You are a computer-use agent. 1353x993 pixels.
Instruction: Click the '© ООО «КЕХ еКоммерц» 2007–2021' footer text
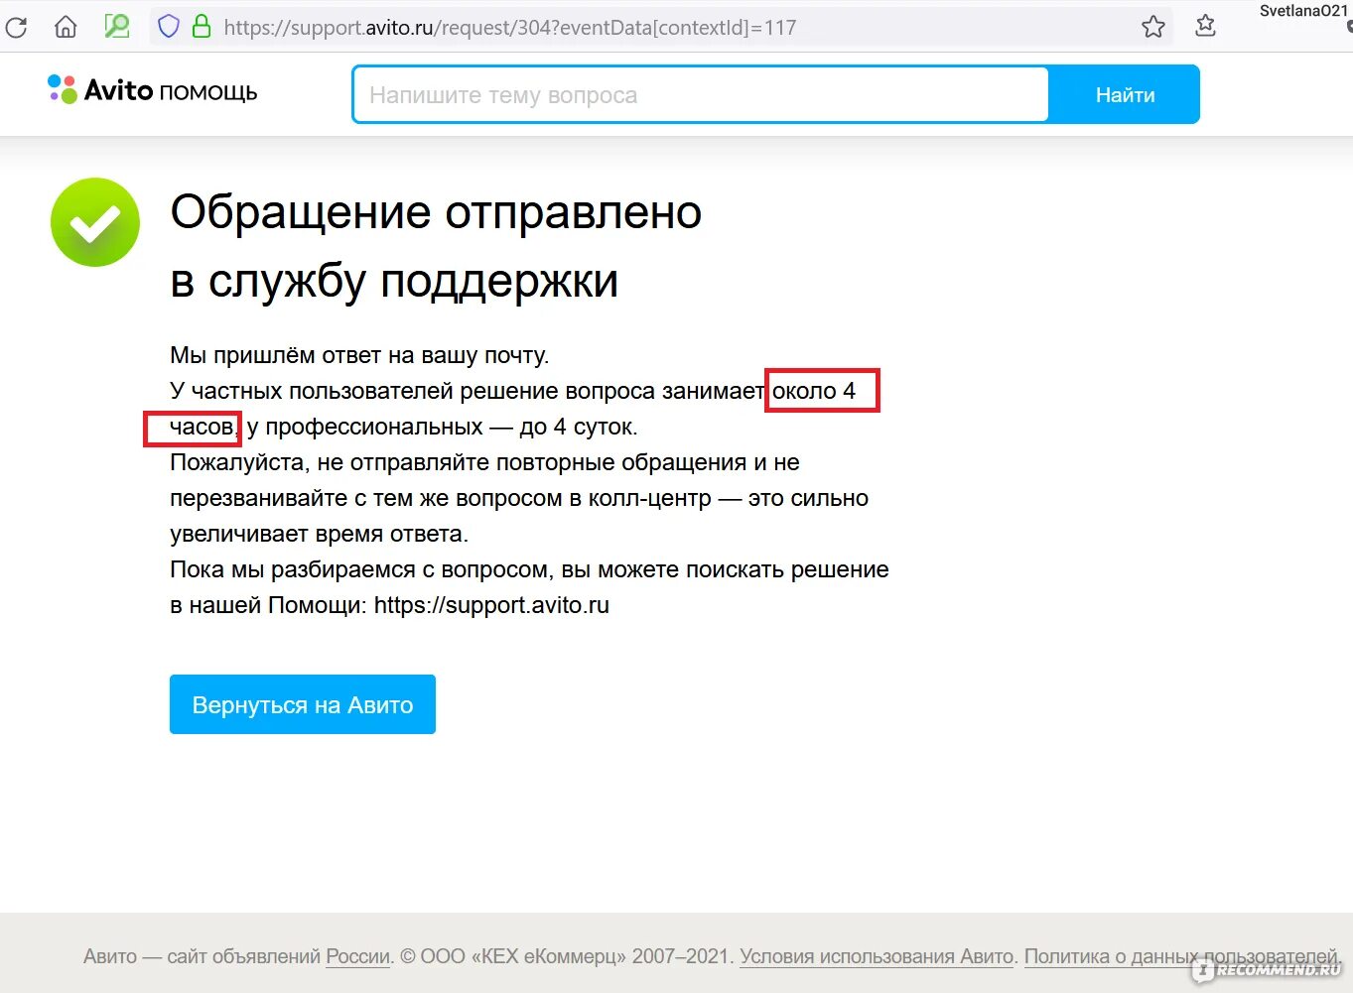pyautogui.click(x=566, y=957)
